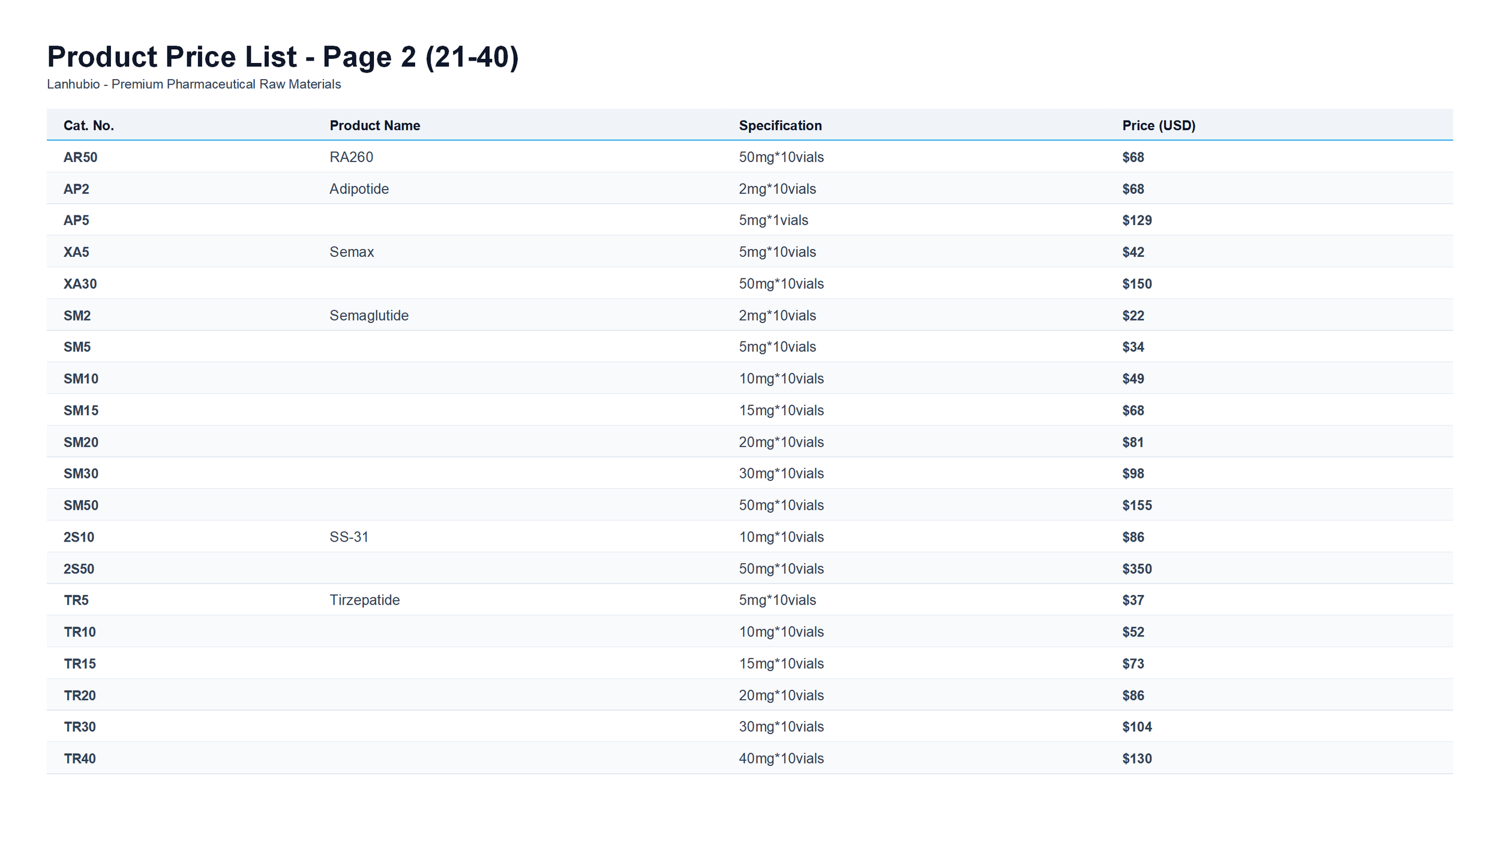Viewport: 1500px width, 844px height.
Task: Click the Specification column header
Action: point(780,125)
